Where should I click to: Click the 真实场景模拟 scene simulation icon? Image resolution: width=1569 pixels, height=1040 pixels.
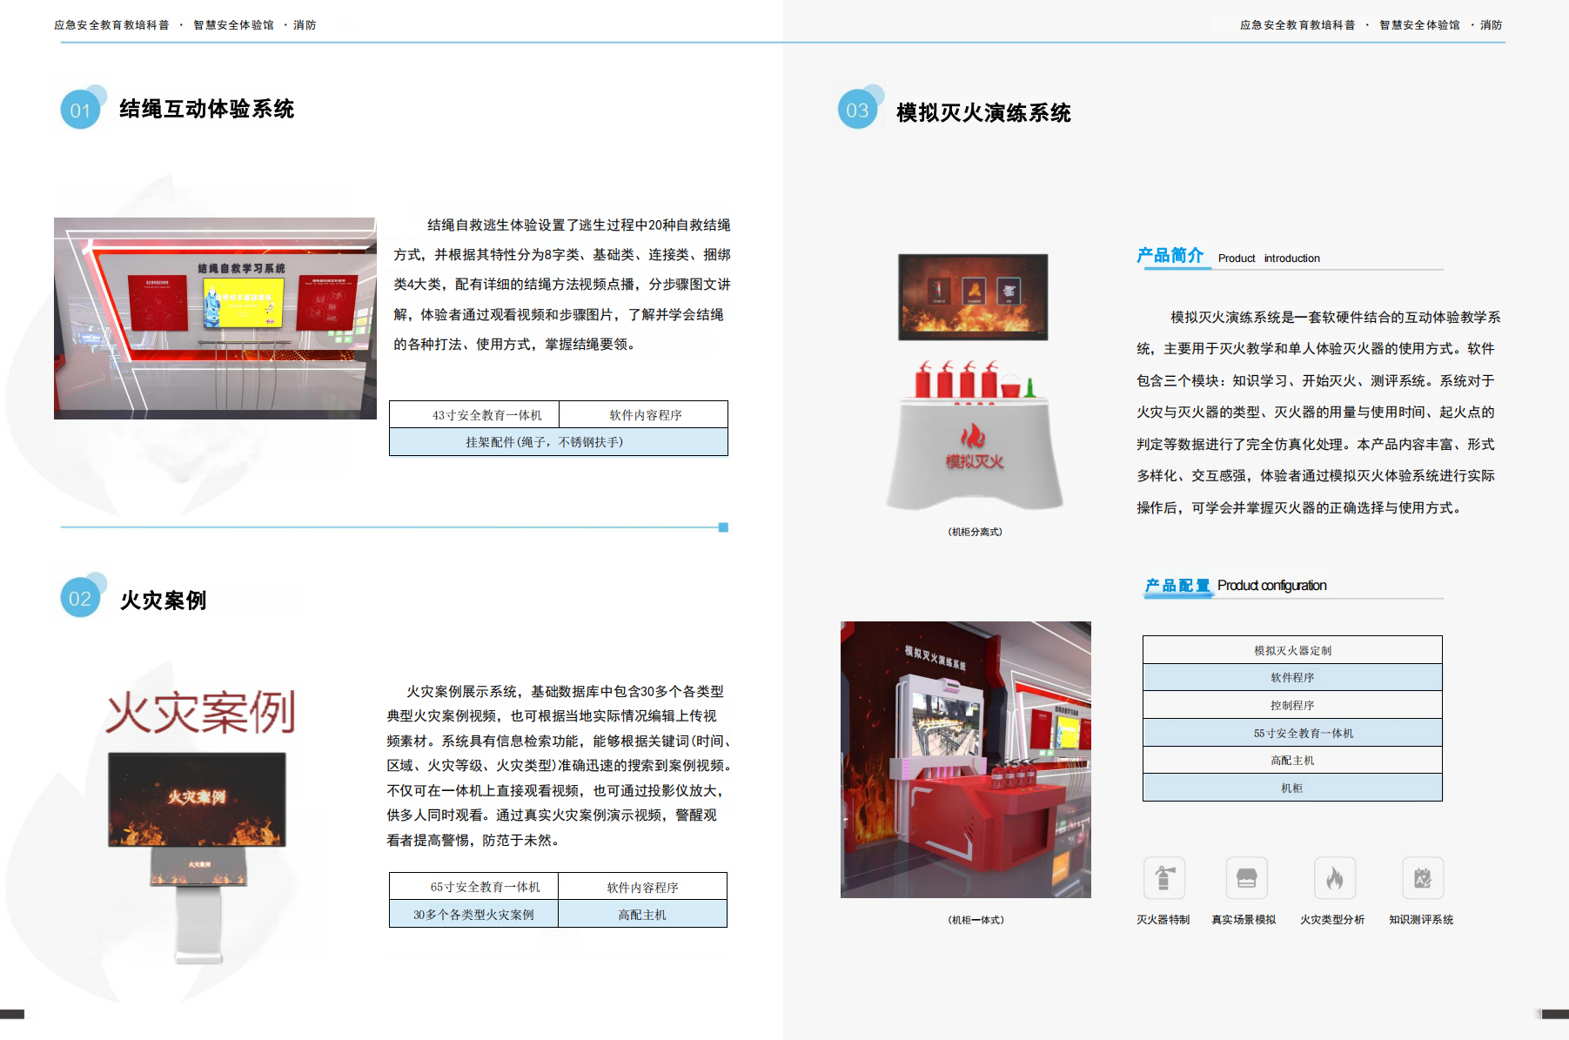pos(1246,878)
